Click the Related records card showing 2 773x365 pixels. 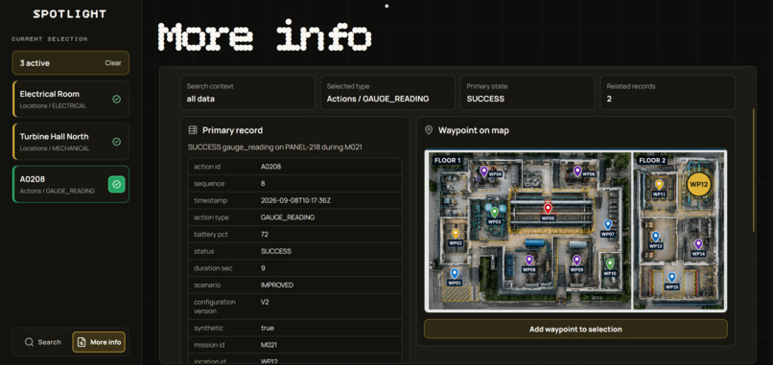[668, 93]
